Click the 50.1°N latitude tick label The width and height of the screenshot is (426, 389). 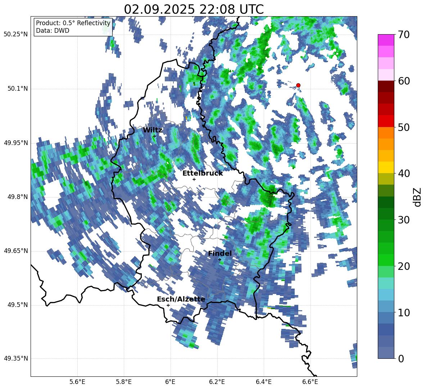click(x=18, y=89)
